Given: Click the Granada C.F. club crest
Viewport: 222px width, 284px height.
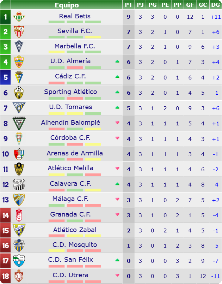Looking at the screenshot, I should click(19, 215).
